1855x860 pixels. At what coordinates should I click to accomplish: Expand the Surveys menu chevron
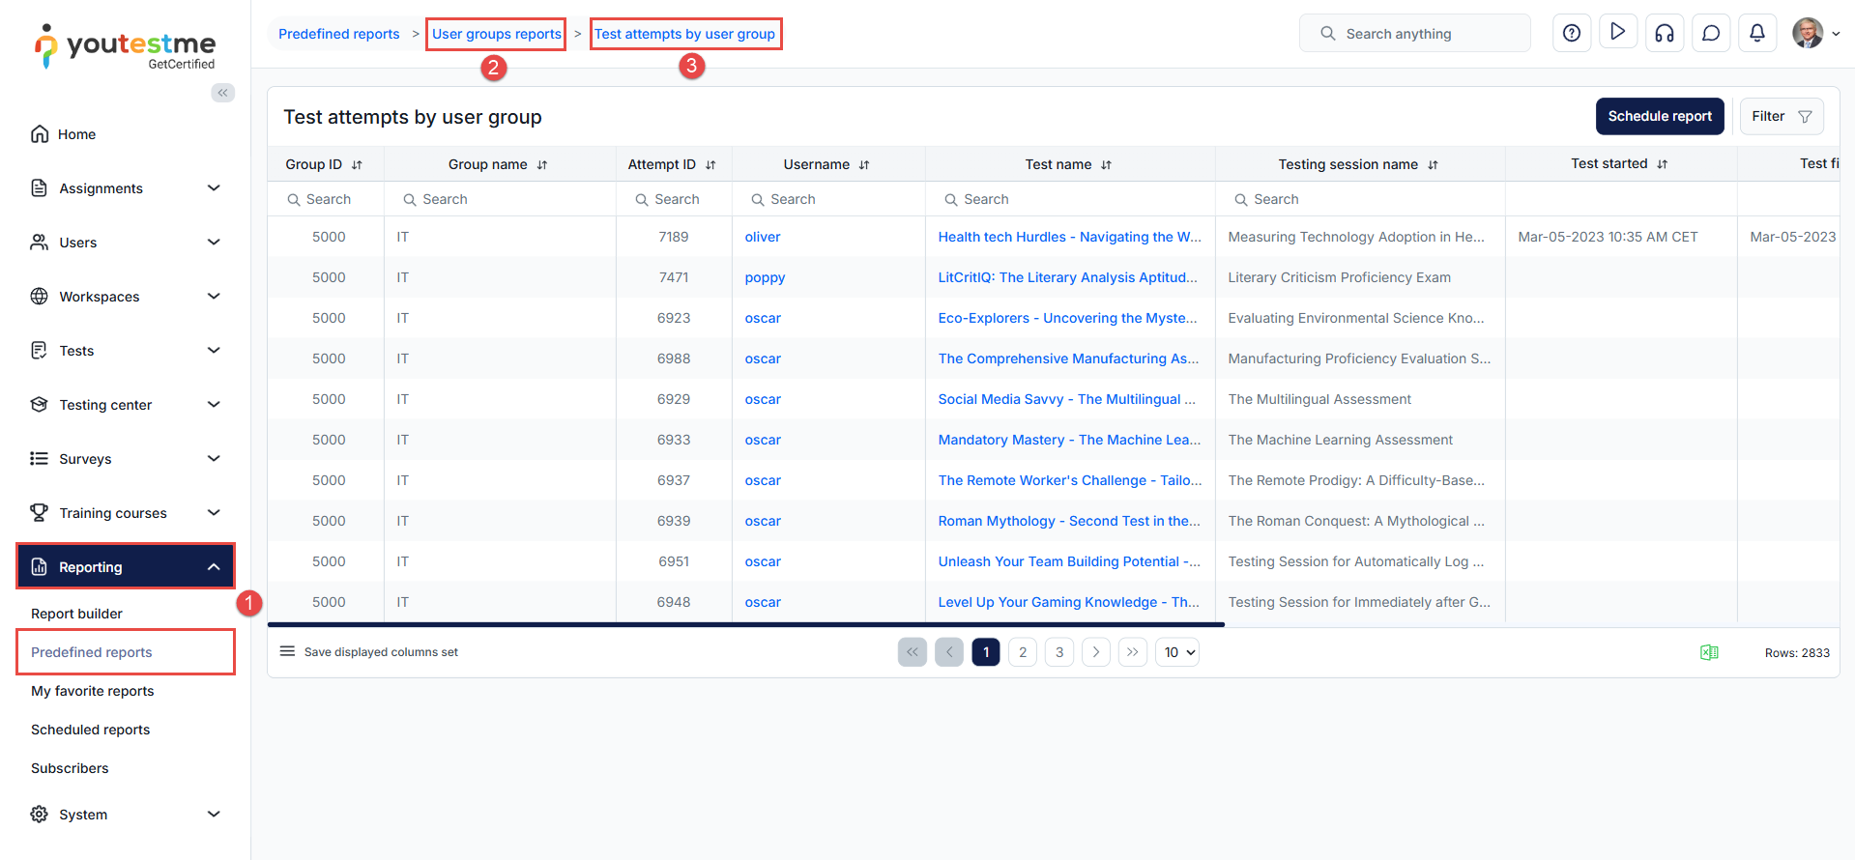[x=214, y=458]
